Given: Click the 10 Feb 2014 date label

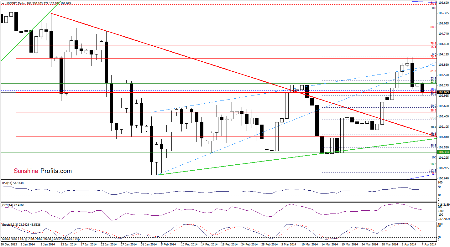Looking at the screenshot, I should pyautogui.click(x=190, y=244).
